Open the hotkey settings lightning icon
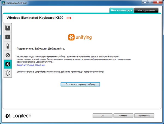Viewport: 164px width, 124px height. click(8, 28)
